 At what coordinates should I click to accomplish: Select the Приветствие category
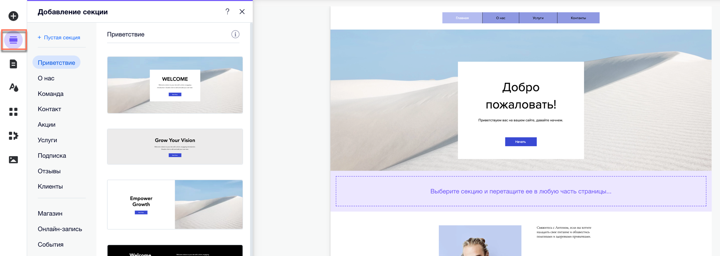(56, 63)
